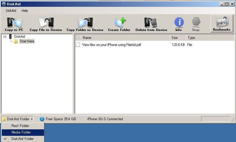This screenshot has height=142, width=236.
Task: Select the checked DiskAid Folder menu entry
Action: coord(23,139)
